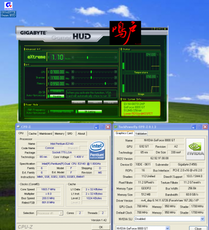209x230 pixels.
Task: Click the voltage slider's right arrow
Action: 116,58
